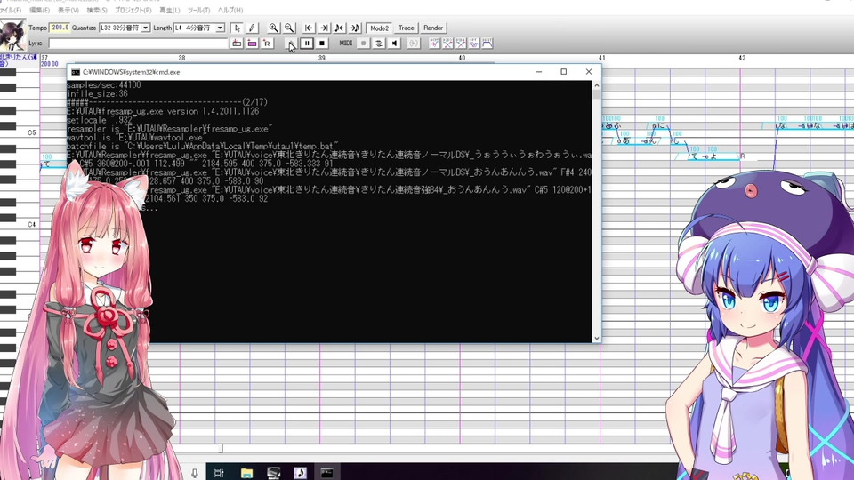Click the Trace button
854x480 pixels.
coord(406,28)
